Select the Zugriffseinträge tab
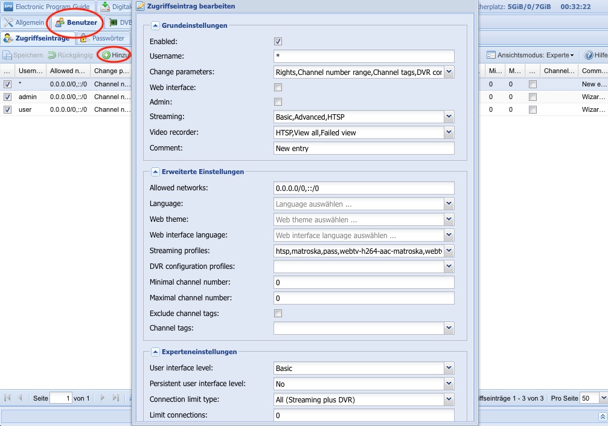The image size is (608, 426). [x=37, y=38]
